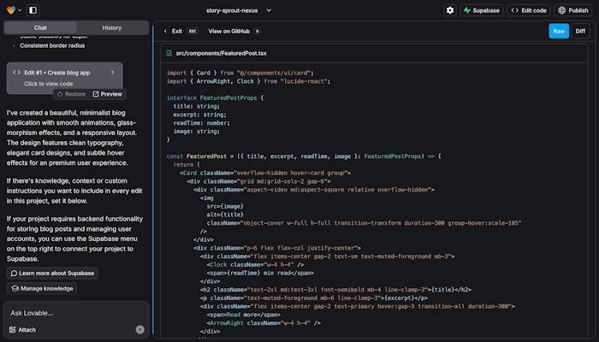Publish the project
This screenshot has width=599, height=342.
(x=573, y=10)
